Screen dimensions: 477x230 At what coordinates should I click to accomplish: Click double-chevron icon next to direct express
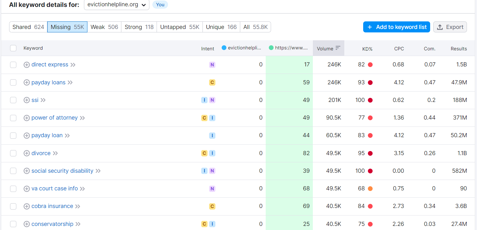[x=73, y=65]
